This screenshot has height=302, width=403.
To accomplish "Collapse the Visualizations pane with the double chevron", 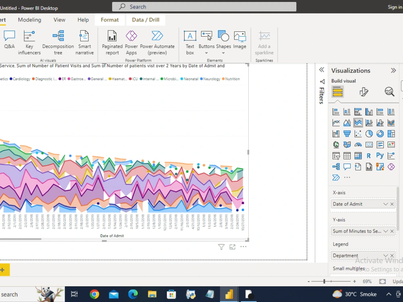I will pos(393,70).
